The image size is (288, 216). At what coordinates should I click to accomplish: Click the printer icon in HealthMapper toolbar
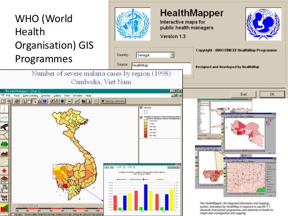click(17, 101)
